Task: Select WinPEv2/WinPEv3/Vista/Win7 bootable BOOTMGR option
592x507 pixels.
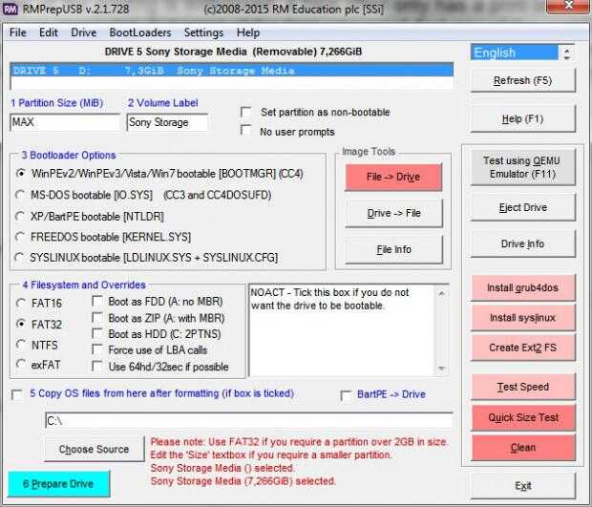Action: 20,174
